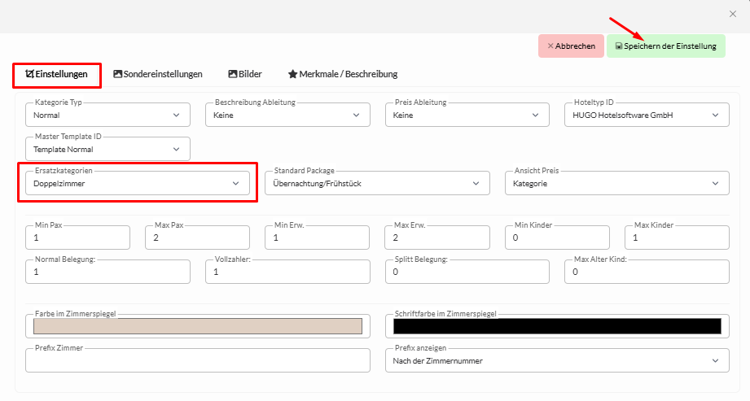Open the Prefix anzeigen dropdown

[556, 360]
